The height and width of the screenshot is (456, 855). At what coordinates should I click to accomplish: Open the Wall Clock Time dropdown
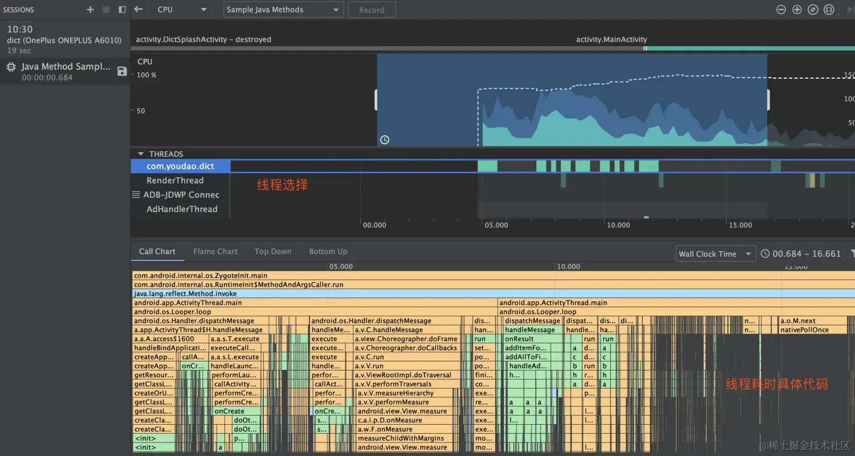pos(715,254)
